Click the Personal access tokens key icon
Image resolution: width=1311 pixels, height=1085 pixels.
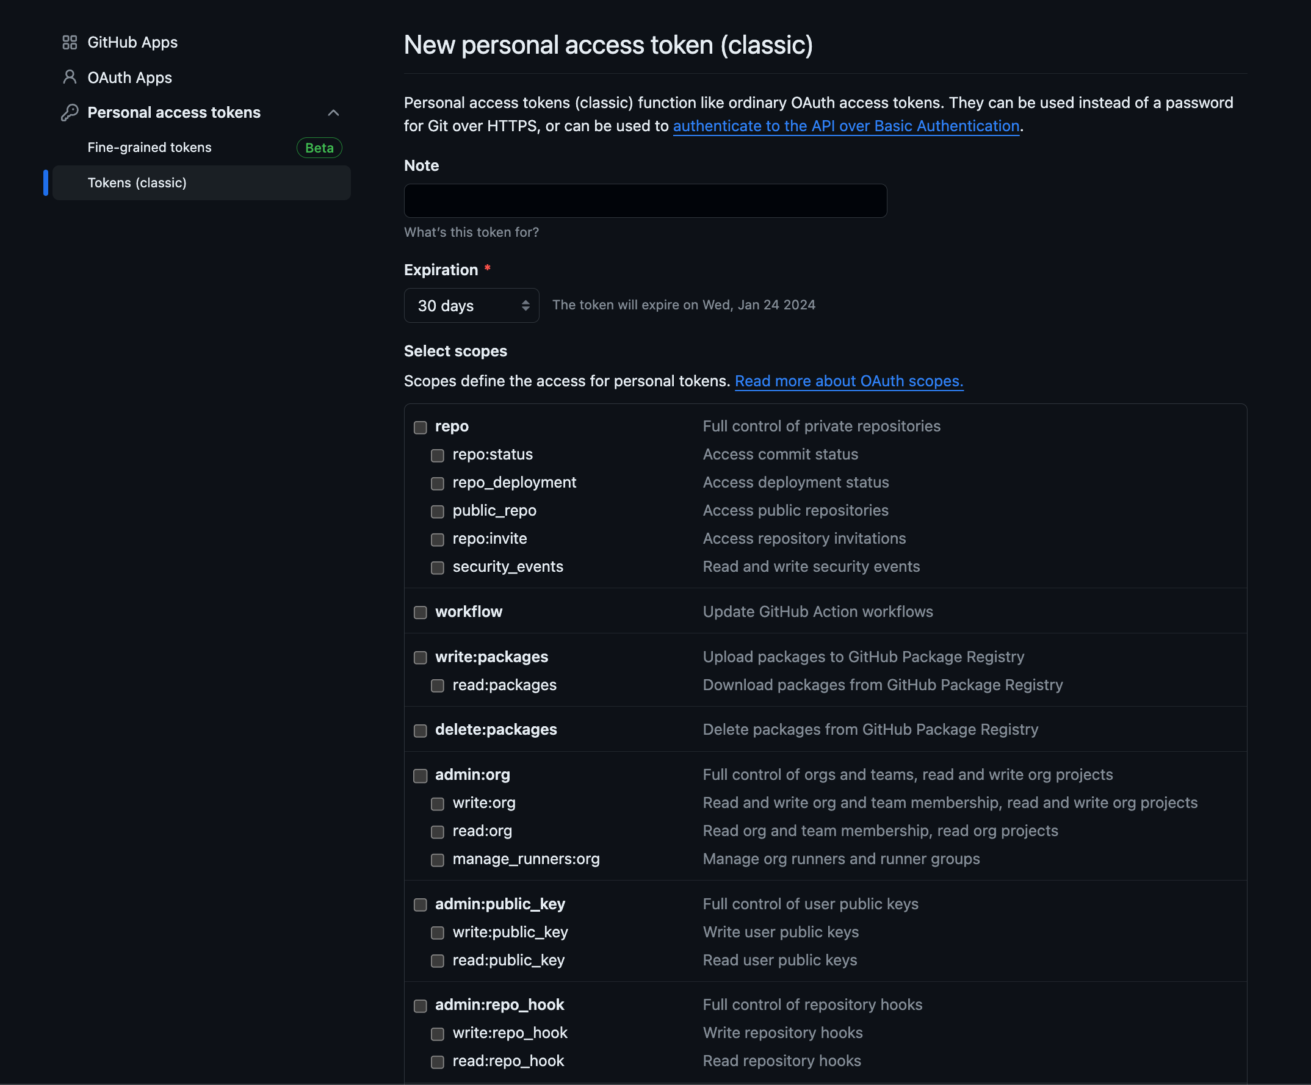(70, 112)
